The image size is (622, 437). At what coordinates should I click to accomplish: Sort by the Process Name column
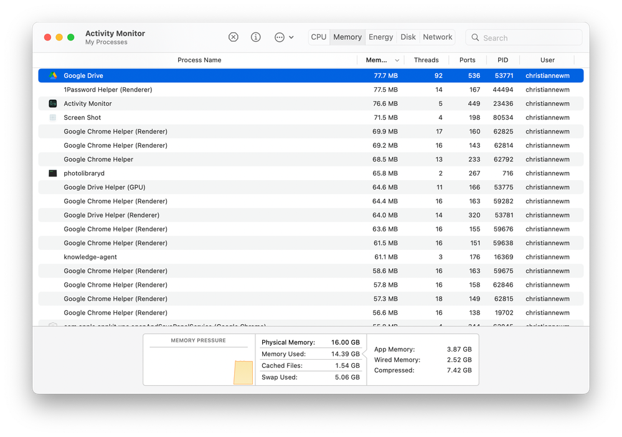coord(199,60)
